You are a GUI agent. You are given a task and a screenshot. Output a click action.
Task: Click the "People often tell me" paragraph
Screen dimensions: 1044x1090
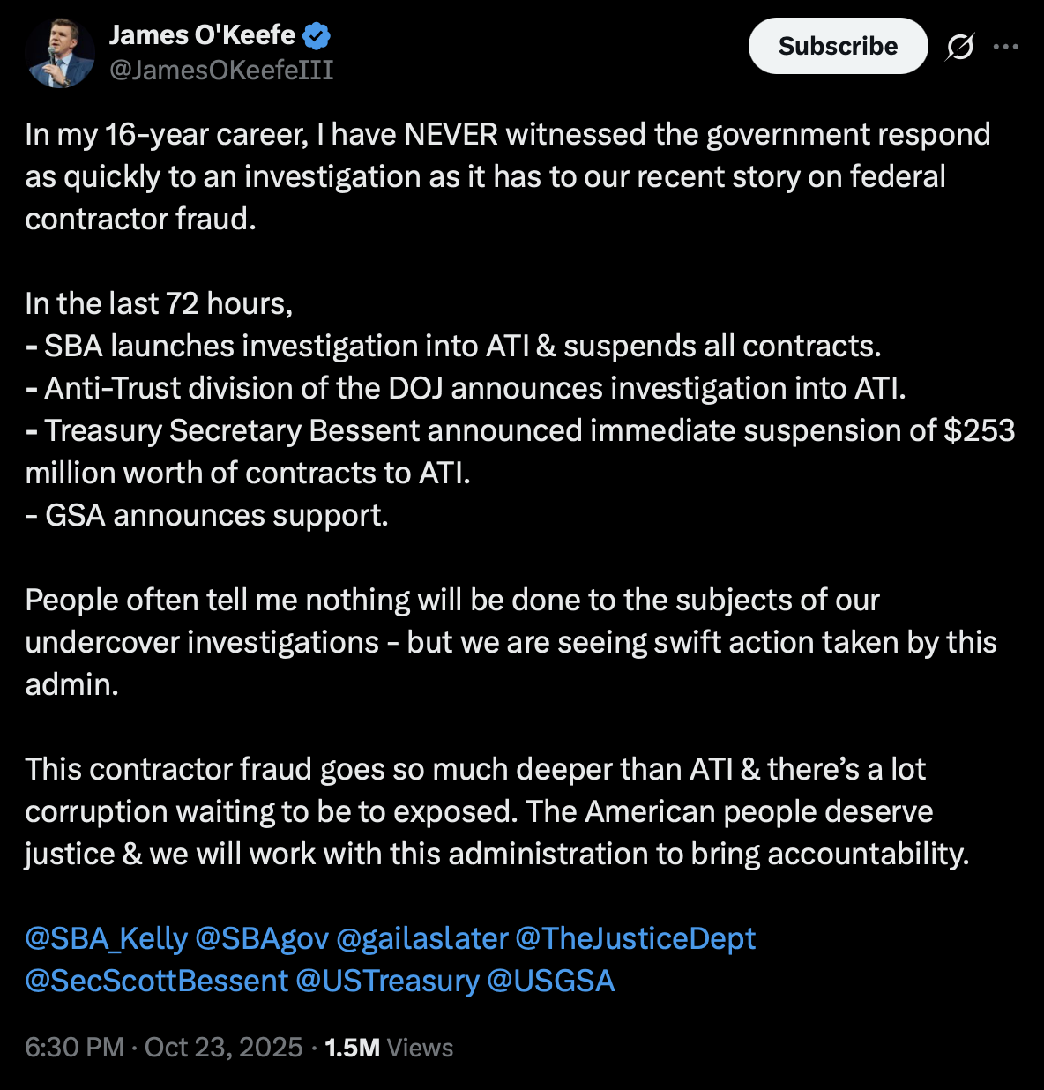(511, 642)
